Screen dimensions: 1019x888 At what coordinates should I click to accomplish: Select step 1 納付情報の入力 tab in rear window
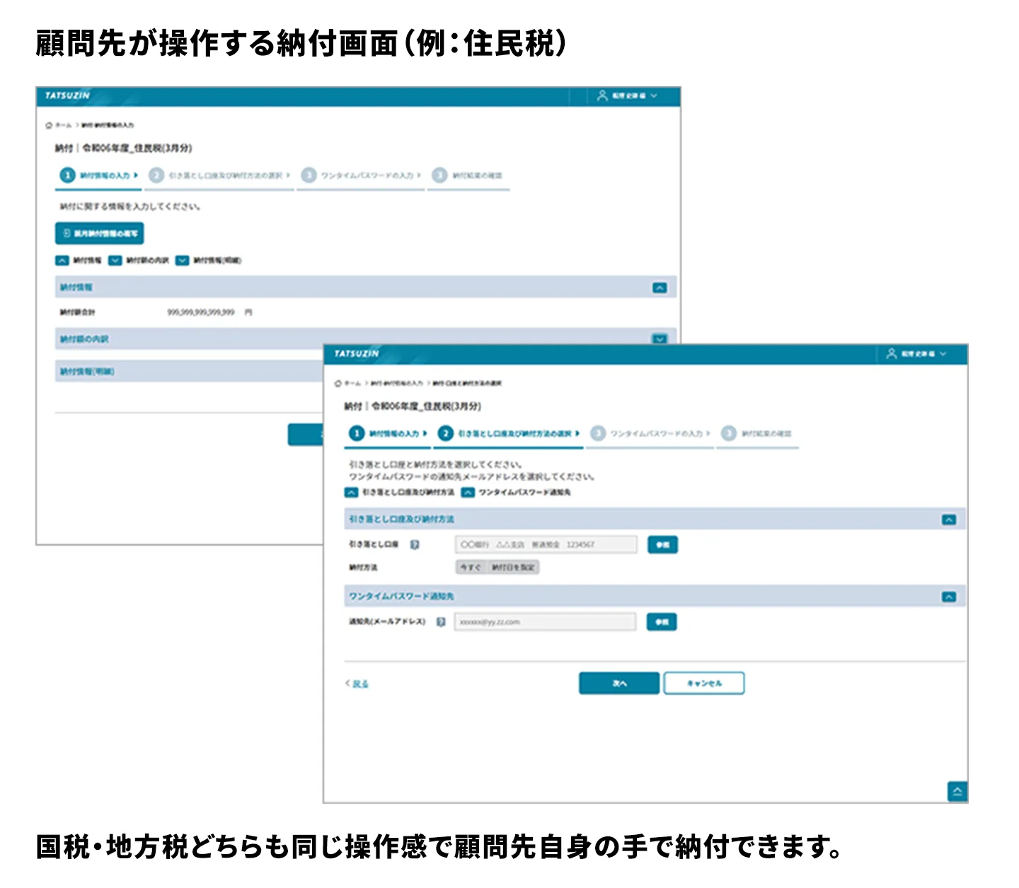[99, 175]
